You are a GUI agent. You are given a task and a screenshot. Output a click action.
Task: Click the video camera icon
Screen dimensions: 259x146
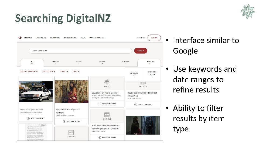107,82
